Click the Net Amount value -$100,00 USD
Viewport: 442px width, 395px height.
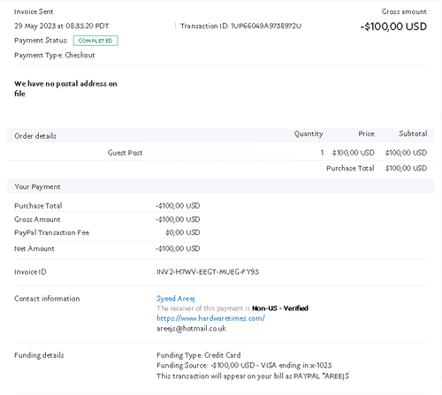coord(178,248)
